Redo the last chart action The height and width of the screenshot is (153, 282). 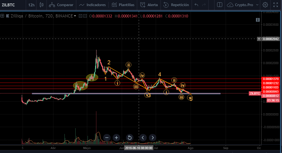point(204,5)
